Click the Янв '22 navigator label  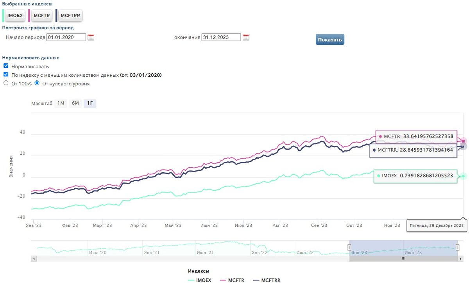tap(260, 253)
